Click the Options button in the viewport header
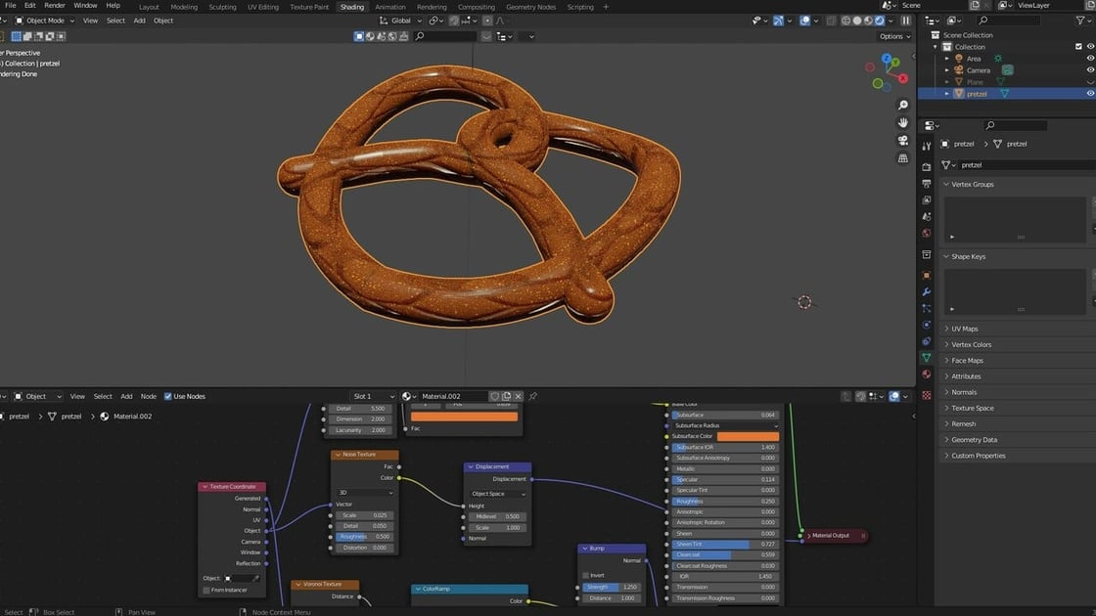Screen dimensions: 1096x616 pos(891,35)
